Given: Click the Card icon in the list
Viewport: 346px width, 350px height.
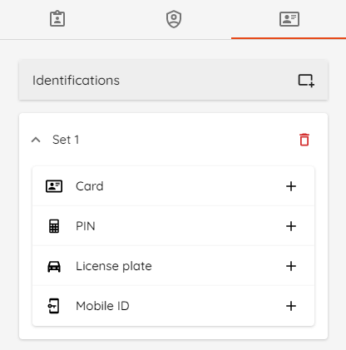Looking at the screenshot, I should click(x=54, y=186).
